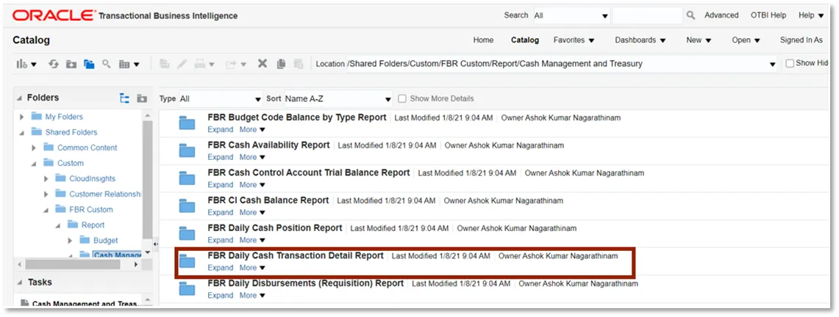This screenshot has width=839, height=317.
Task: Open the Favorites menu
Action: click(574, 40)
